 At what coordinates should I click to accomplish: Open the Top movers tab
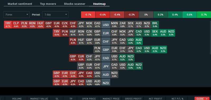coord(48,4)
